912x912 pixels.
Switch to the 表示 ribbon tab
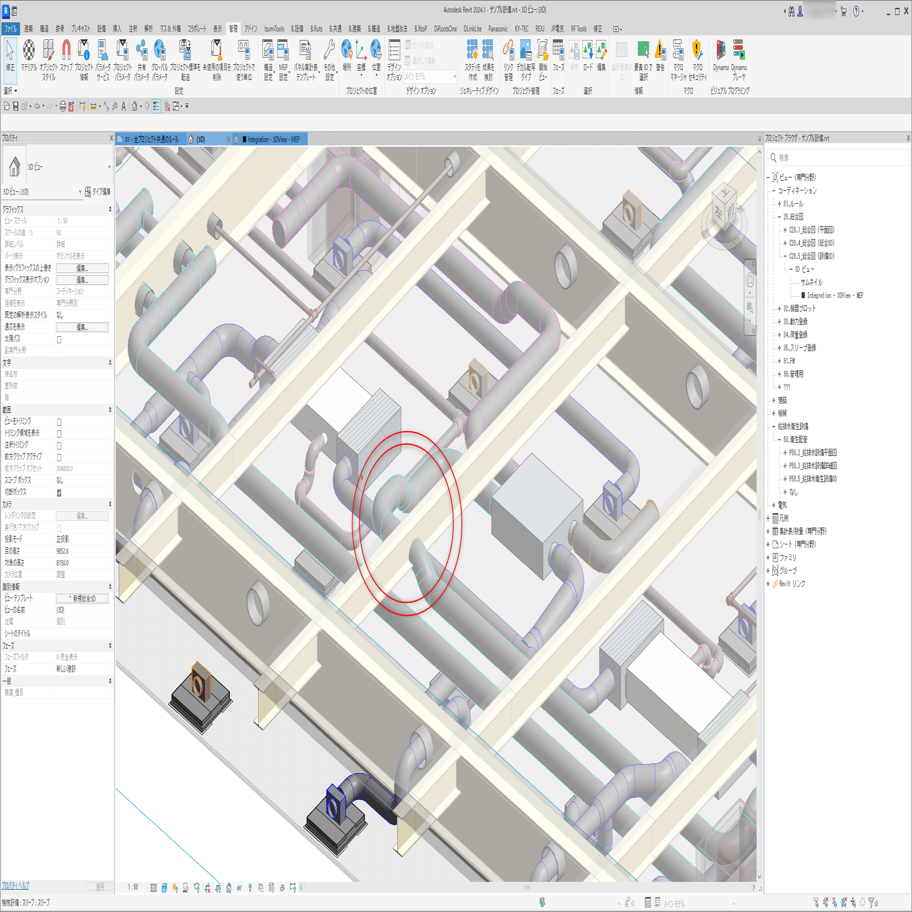tap(218, 29)
